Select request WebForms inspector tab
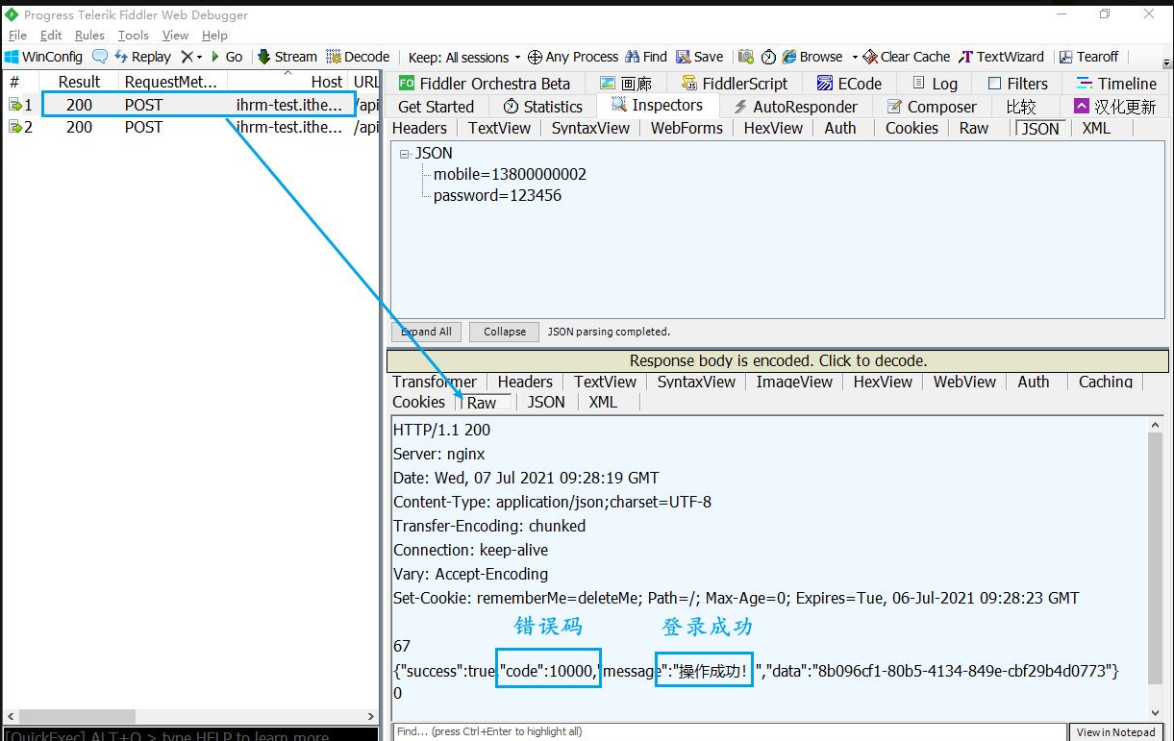This screenshot has width=1174, height=741. coord(687,128)
